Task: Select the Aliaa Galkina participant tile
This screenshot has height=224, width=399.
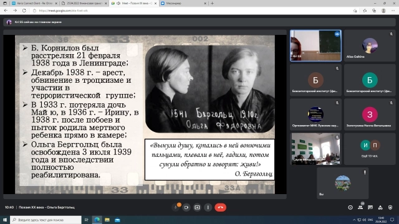Action: [370, 45]
